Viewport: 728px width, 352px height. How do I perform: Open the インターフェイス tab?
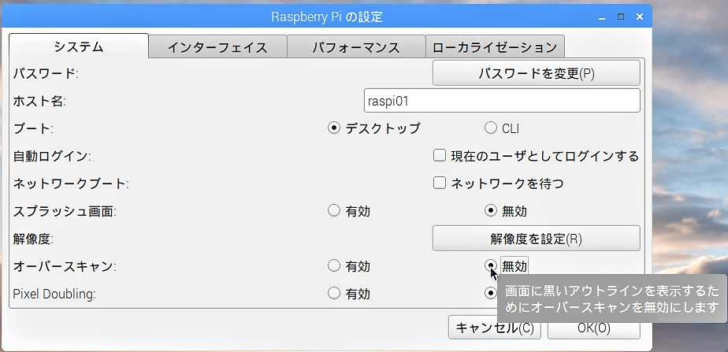217,47
